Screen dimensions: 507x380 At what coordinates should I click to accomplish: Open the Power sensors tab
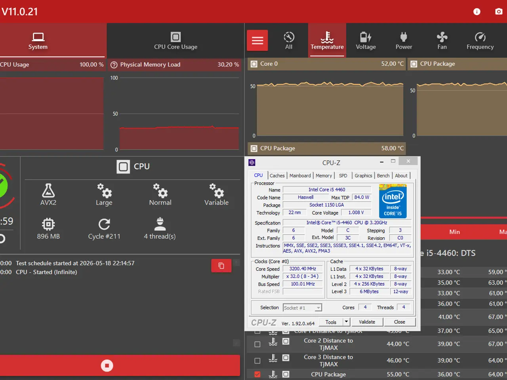click(404, 41)
